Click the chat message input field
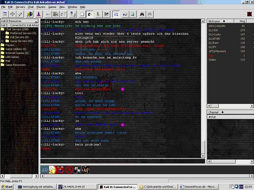Viewport: 254px width, 190px height. point(123,161)
